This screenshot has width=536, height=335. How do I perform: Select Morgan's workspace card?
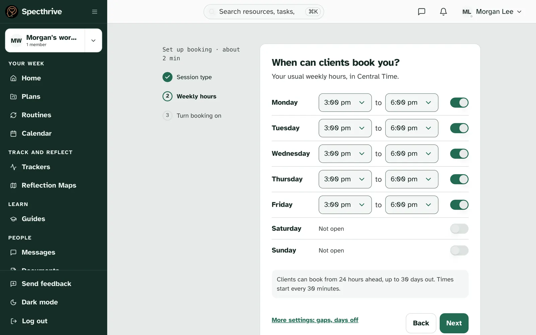(x=45, y=41)
